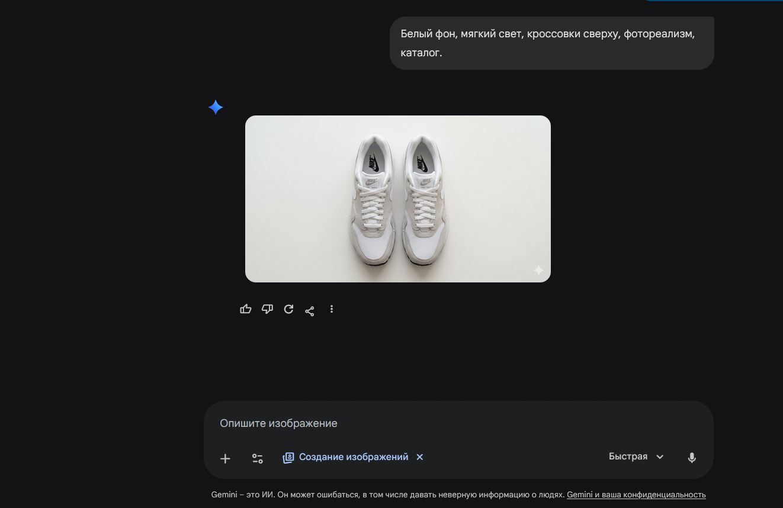
Task: Click the Gemini sparkle watermark on the image
Action: (x=538, y=271)
